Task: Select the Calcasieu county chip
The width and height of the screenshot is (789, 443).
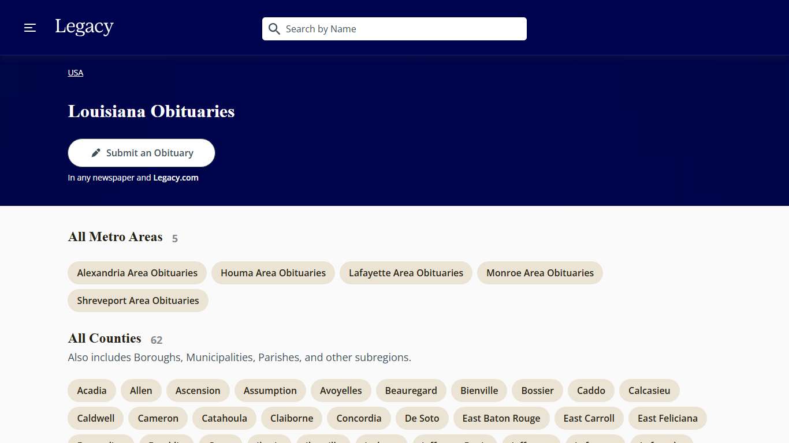Action: pos(649,391)
